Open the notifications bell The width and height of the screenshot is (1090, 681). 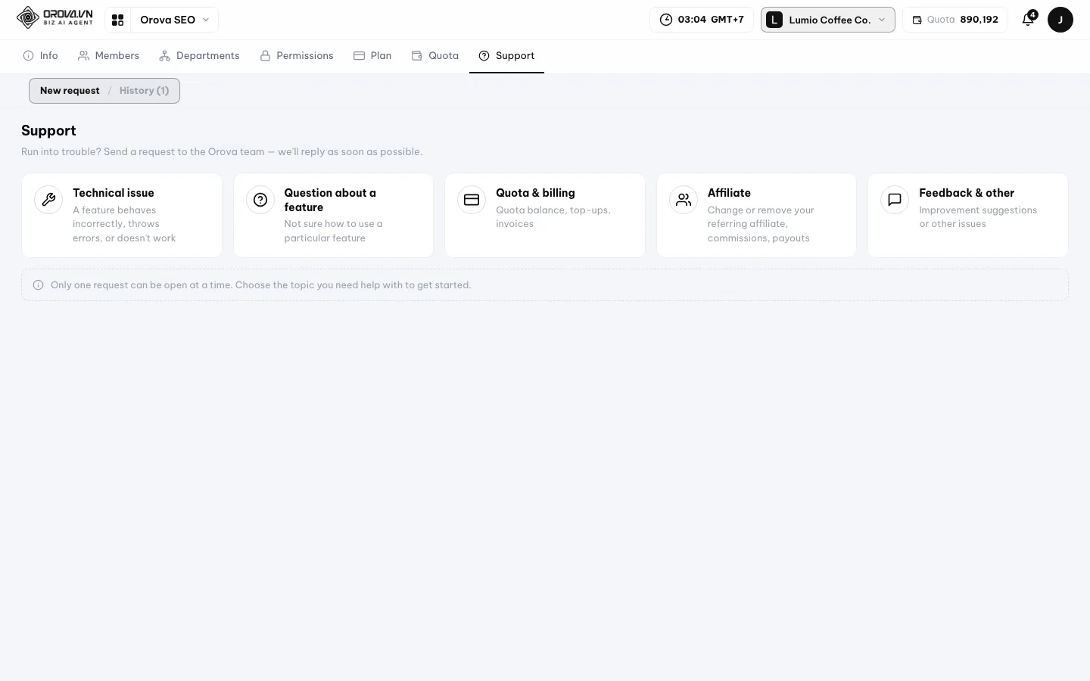point(1028,20)
